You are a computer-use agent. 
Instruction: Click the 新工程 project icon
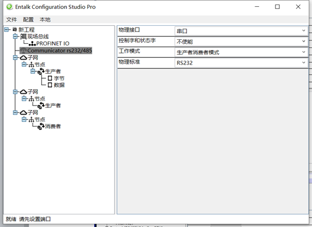[15, 30]
